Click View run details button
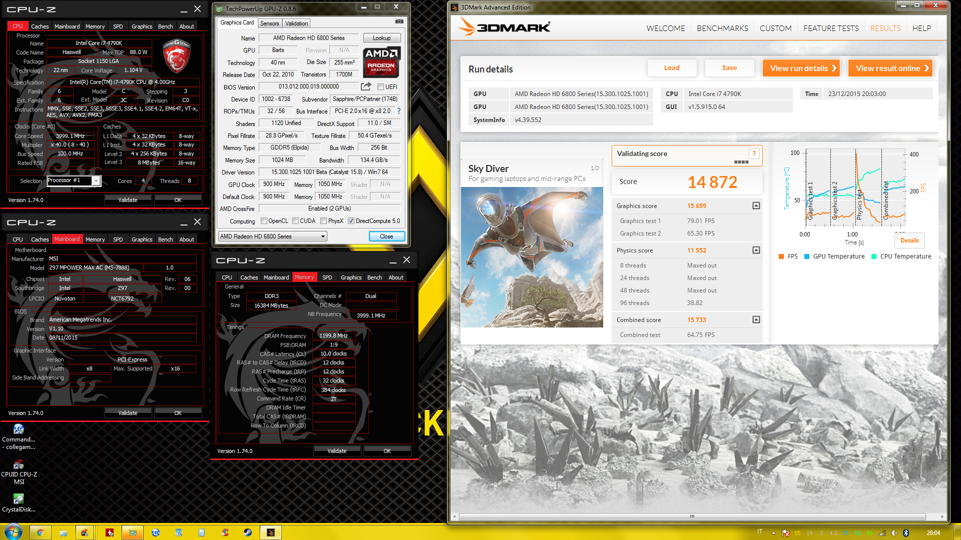This screenshot has height=540, width=961. click(x=801, y=68)
